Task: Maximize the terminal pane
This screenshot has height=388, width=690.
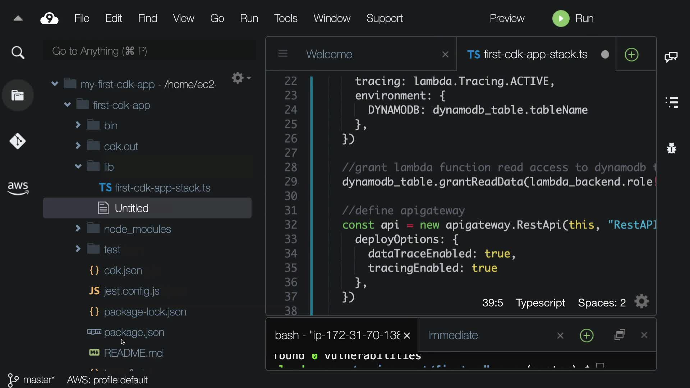Action: 620,335
